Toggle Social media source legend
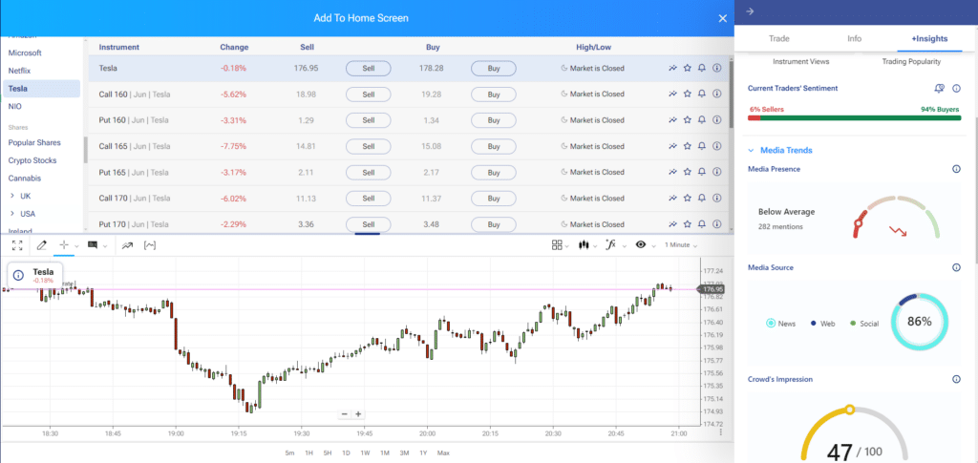978x463 pixels. click(863, 324)
